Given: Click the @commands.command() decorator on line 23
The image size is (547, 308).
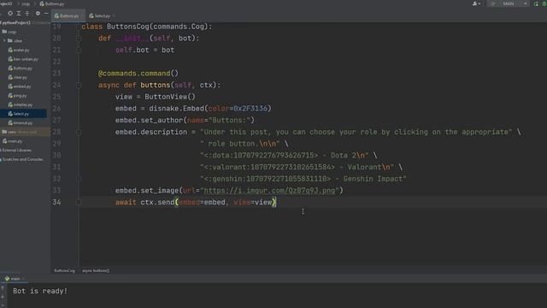Looking at the screenshot, I should click(138, 74).
